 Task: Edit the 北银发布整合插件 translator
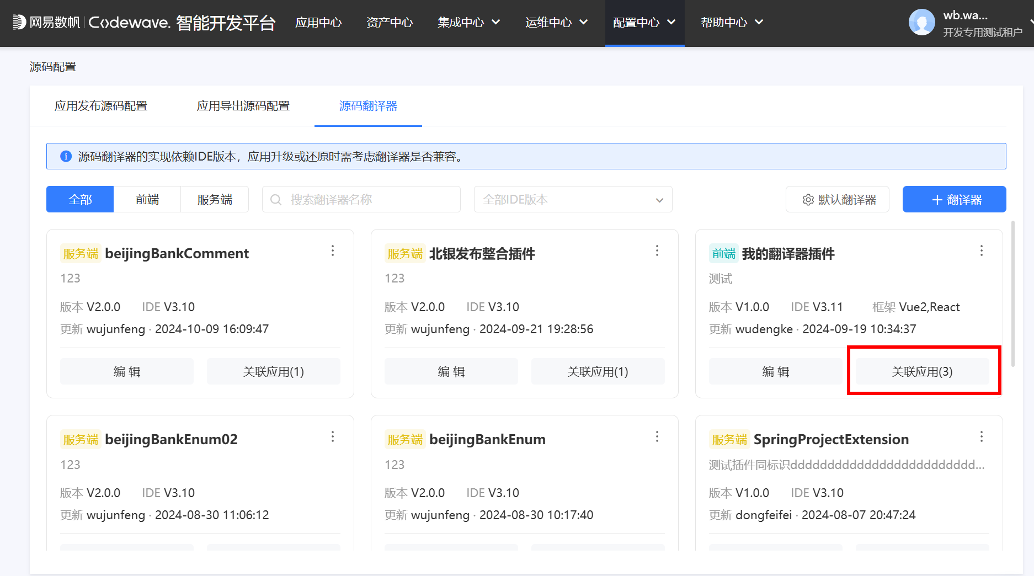click(x=451, y=372)
